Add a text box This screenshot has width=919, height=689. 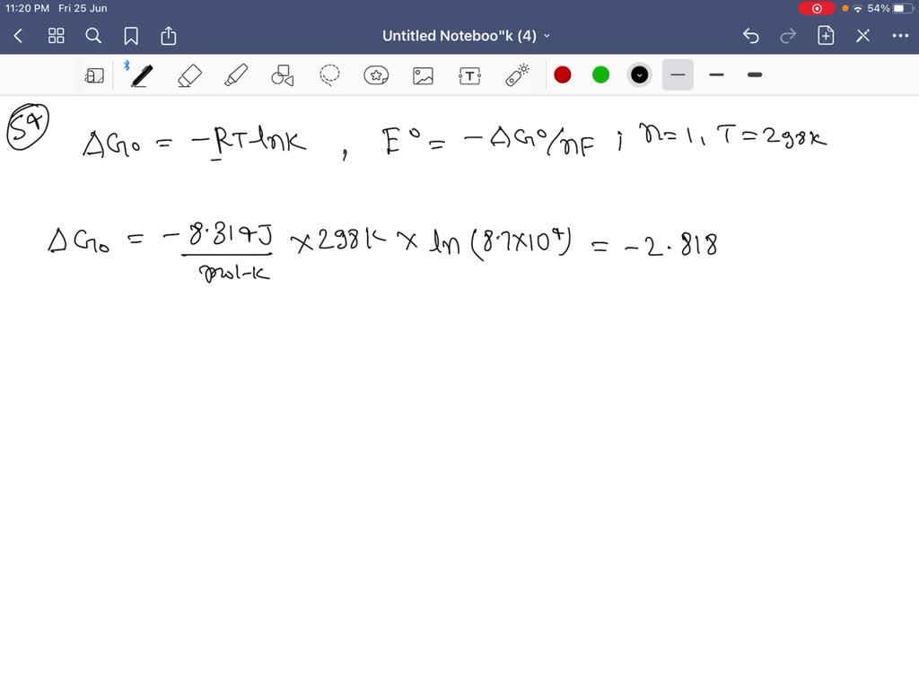click(x=469, y=75)
